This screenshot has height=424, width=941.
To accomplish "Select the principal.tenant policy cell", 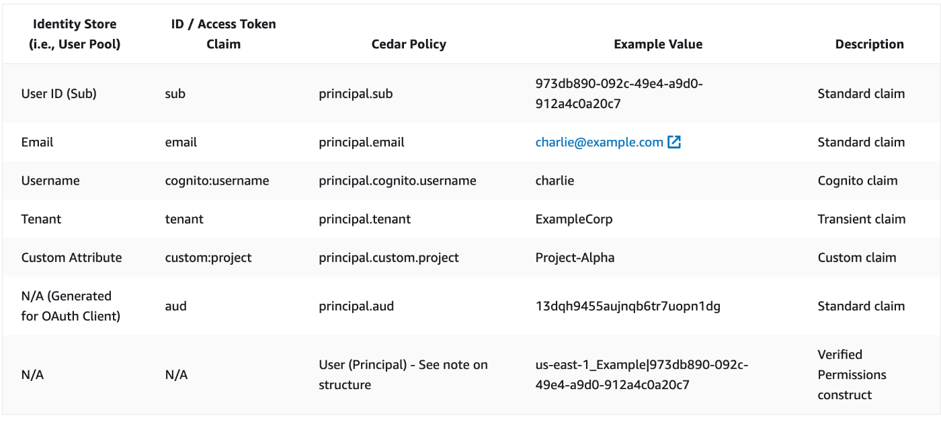I will [x=364, y=219].
